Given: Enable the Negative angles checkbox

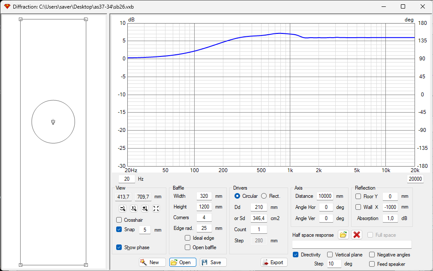Looking at the screenshot, I should tap(372, 254).
